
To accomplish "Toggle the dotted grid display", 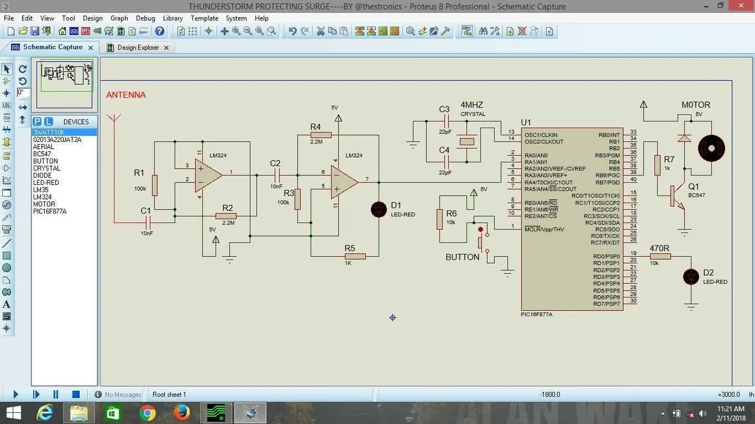I will [x=192, y=31].
